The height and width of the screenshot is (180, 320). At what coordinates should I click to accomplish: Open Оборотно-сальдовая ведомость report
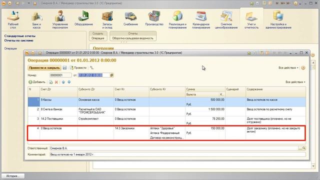[132, 38]
